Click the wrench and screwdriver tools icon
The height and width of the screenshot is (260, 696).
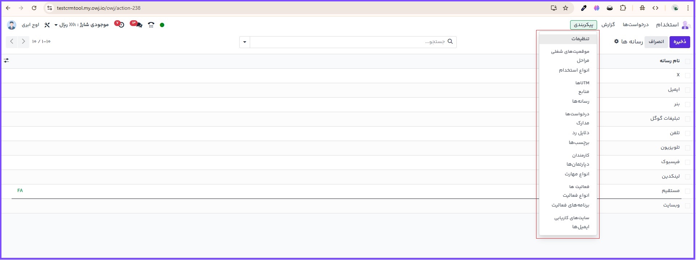[x=47, y=25]
